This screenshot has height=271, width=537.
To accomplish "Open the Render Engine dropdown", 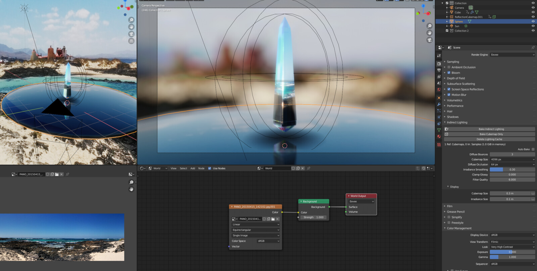I will pos(512,55).
